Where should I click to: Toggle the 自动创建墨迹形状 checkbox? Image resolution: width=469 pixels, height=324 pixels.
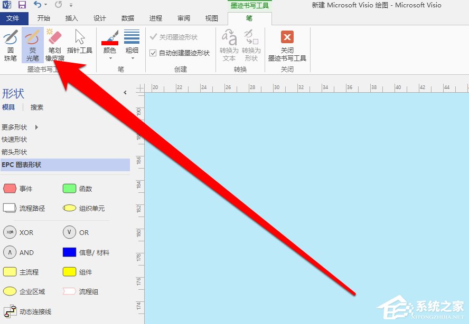[153, 53]
